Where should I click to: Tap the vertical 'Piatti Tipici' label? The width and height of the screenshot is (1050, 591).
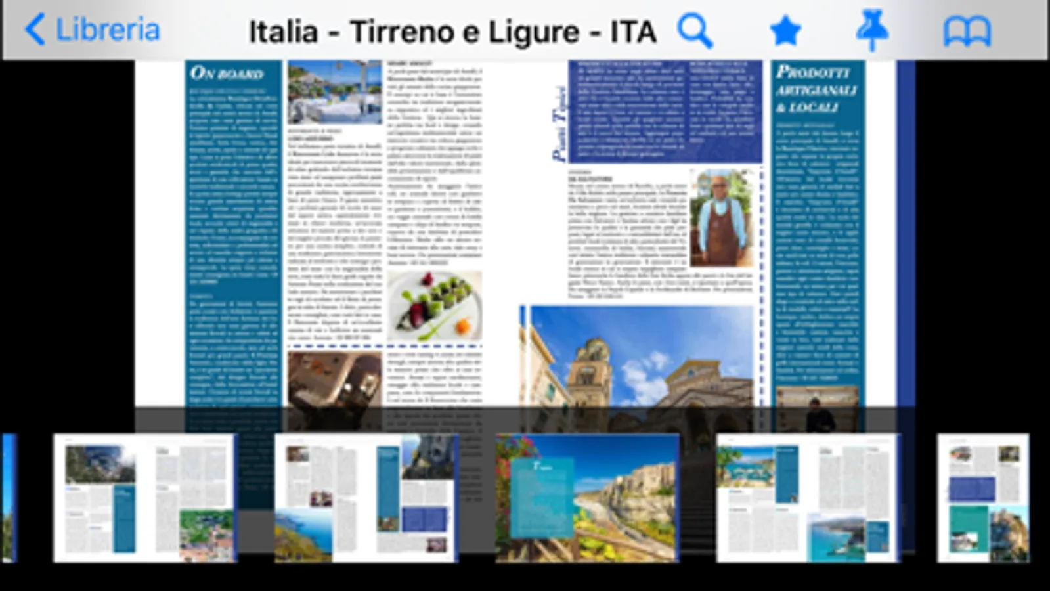pos(559,123)
